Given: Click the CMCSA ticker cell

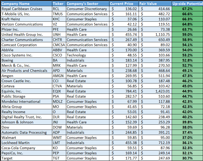Looking at the screenshot, I should 59,45.
